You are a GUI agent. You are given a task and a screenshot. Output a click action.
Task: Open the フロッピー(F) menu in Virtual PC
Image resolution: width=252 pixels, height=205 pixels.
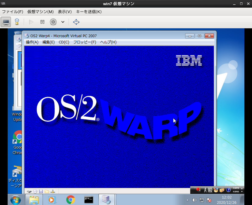tap(85, 42)
